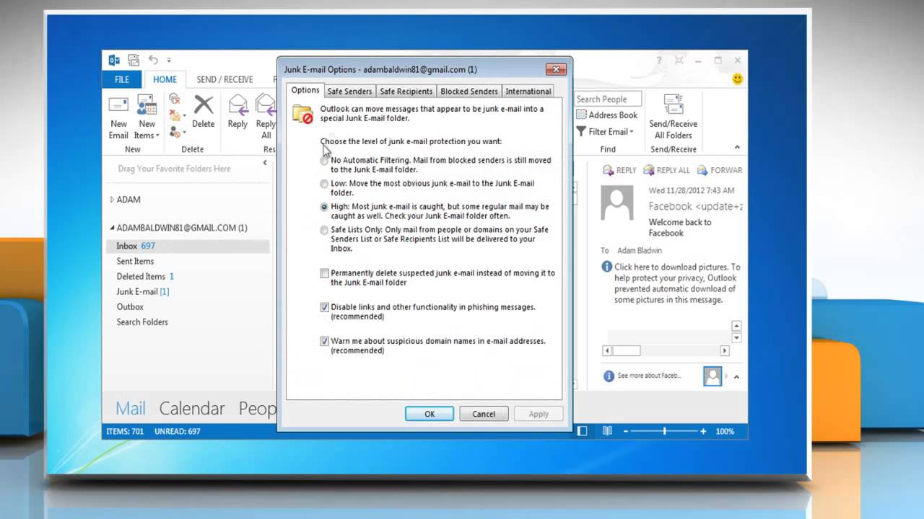
Task: Toggle Warn me about suspicious domain names checkbox
Action: [x=324, y=341]
